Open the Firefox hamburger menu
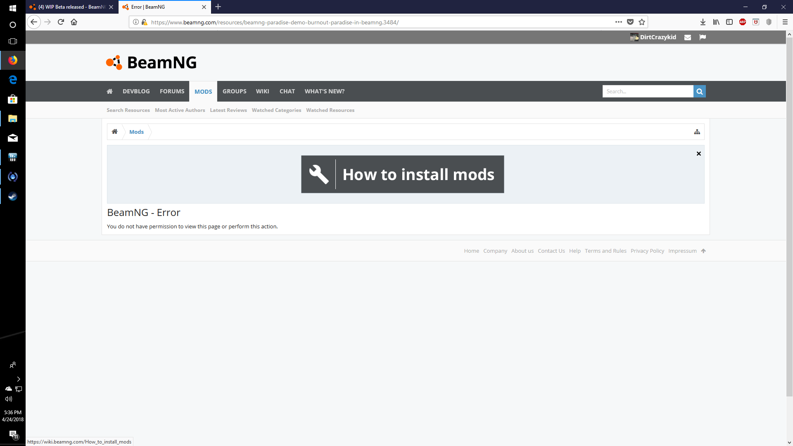 coord(785,22)
